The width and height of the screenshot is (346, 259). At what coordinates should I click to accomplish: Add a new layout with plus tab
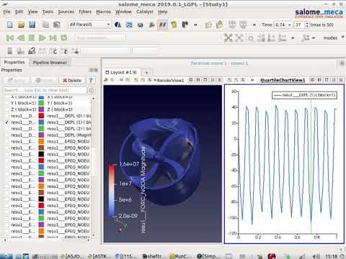146,73
